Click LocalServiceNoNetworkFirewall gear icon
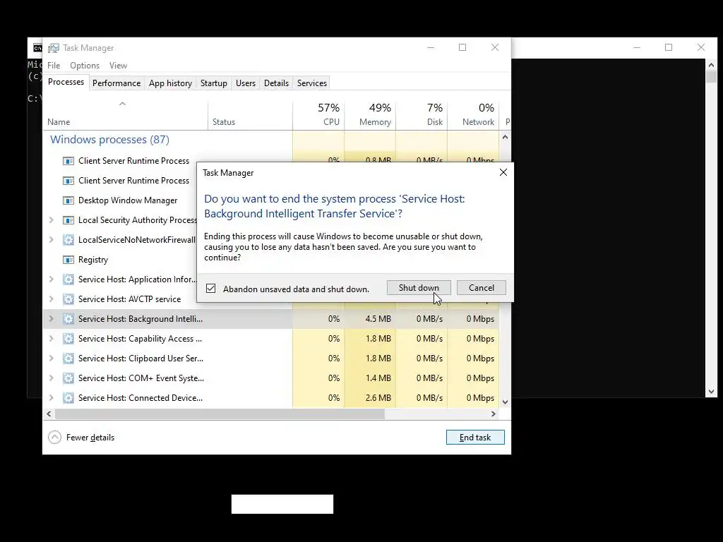 tap(68, 240)
